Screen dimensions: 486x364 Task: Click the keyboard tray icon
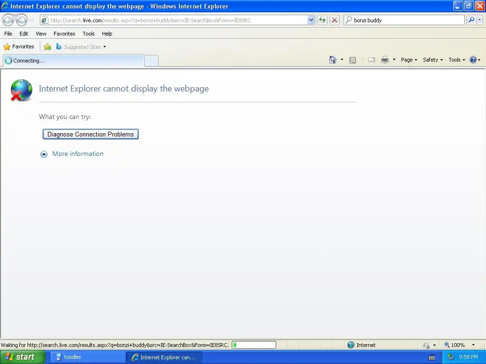(x=432, y=358)
